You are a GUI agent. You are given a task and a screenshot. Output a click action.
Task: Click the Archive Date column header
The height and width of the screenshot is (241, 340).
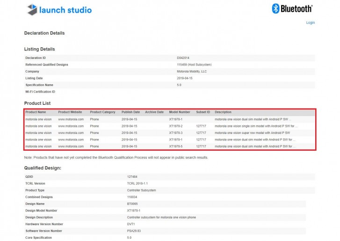pos(154,112)
